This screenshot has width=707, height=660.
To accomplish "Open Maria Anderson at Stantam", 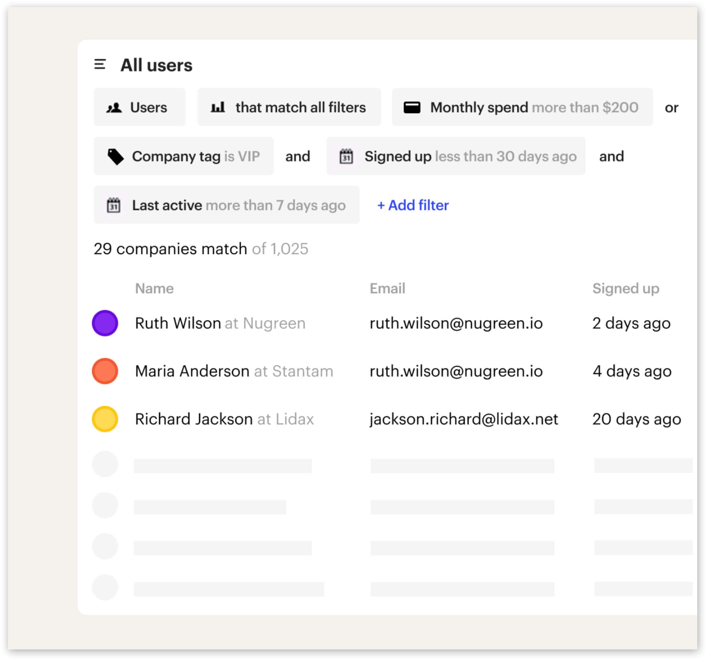I will pos(234,371).
